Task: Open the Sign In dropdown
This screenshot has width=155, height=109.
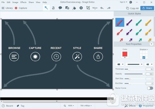Action: [123, 2]
